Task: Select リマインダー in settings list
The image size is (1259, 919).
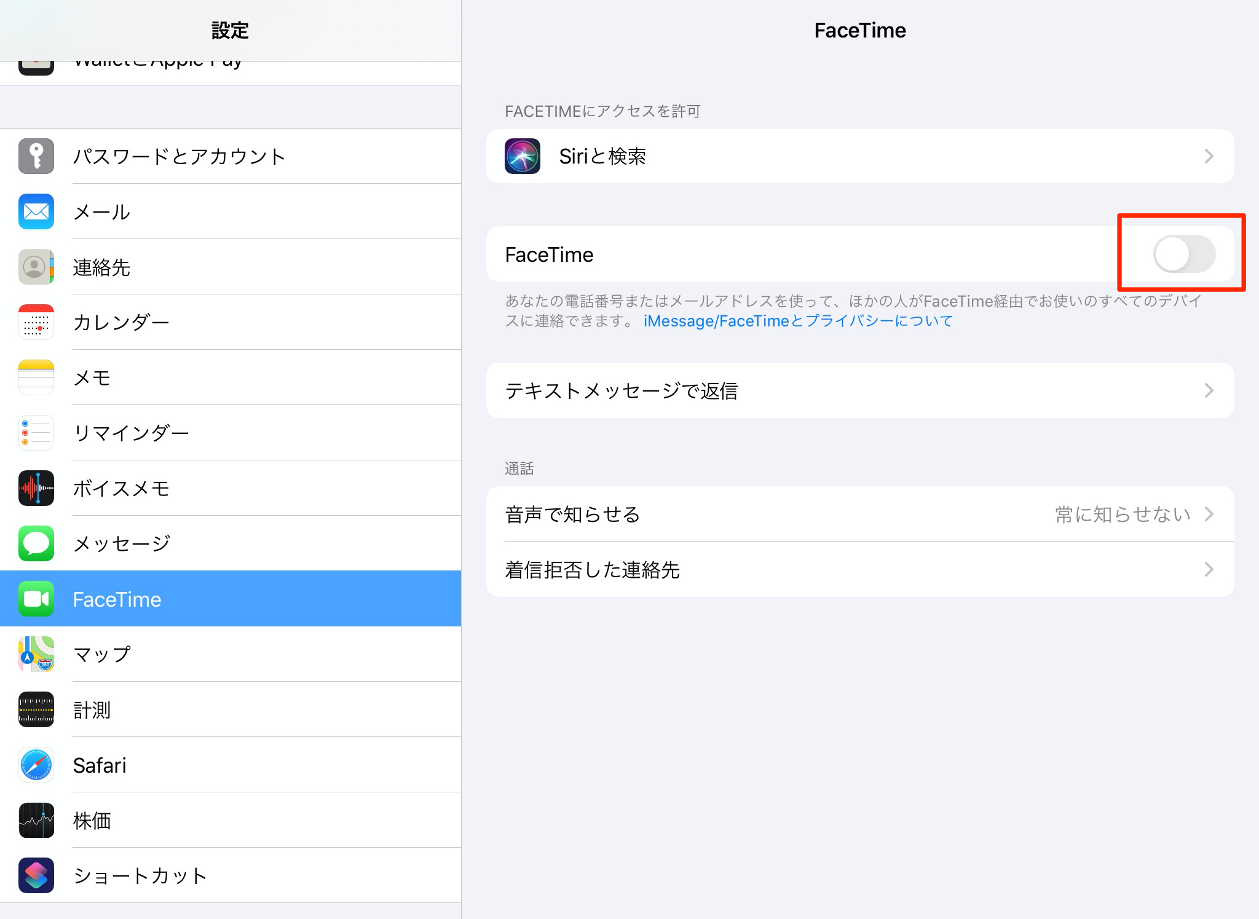Action: [x=231, y=433]
